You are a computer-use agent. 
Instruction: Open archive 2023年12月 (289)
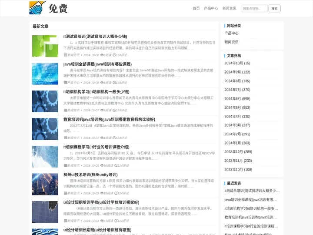238,152
